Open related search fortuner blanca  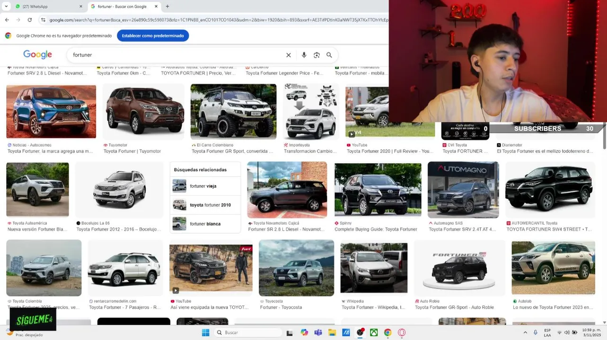[205, 224]
